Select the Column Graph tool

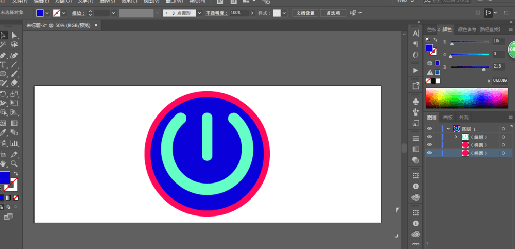click(14, 143)
